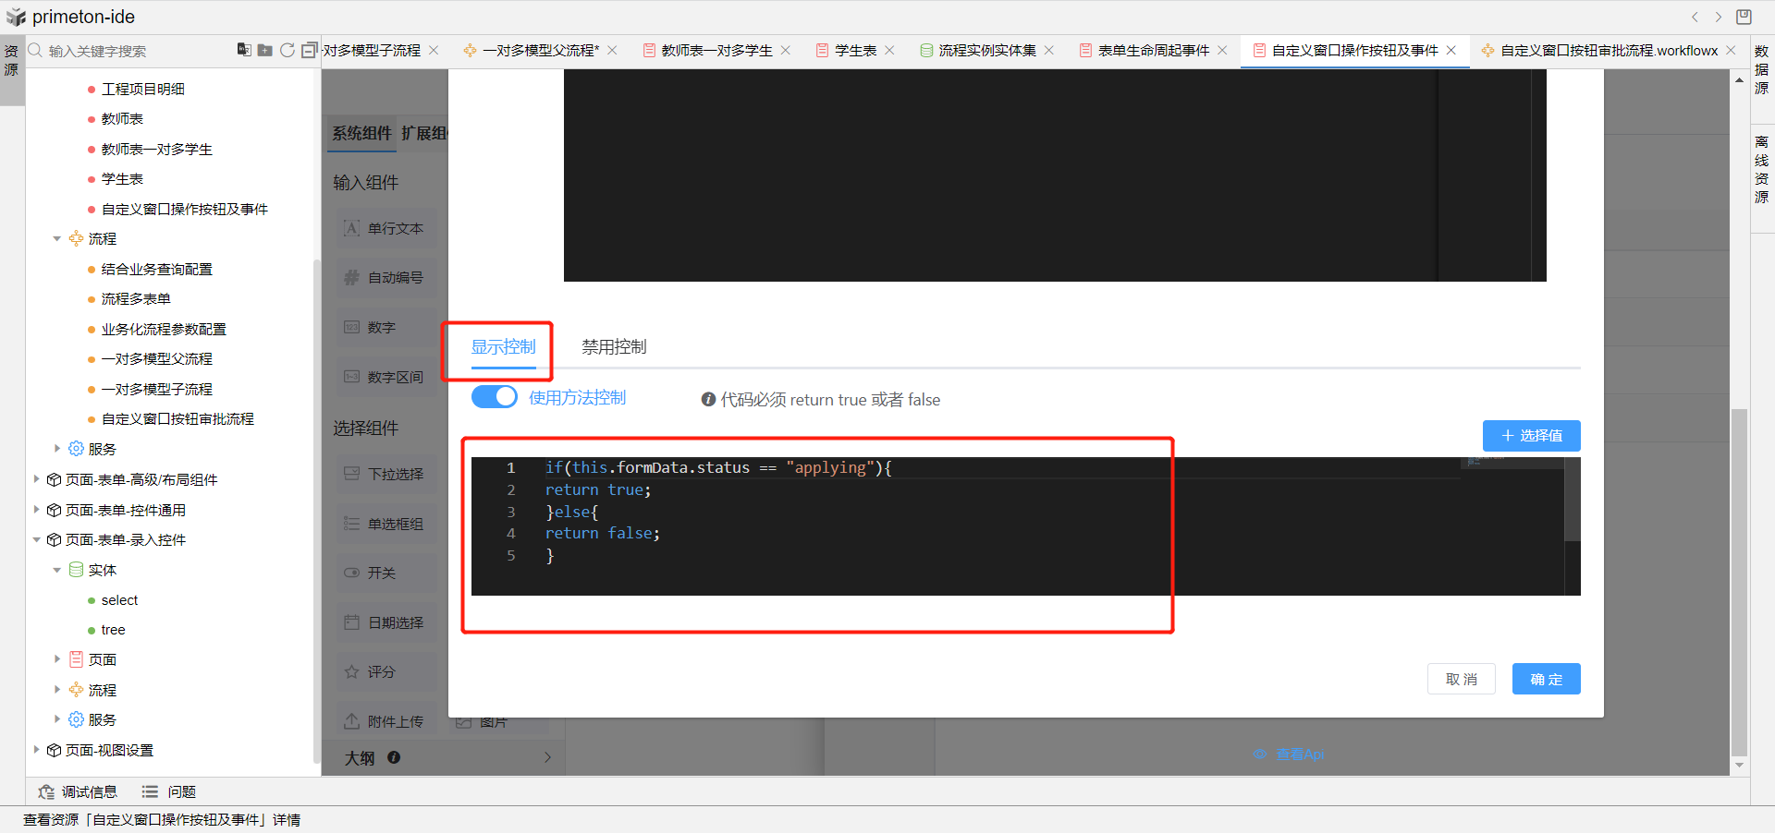Open the 问题 list icon in status bar
The image size is (1775, 833).
[150, 791]
